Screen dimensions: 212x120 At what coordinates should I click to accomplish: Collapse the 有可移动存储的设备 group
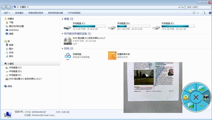click(62, 34)
